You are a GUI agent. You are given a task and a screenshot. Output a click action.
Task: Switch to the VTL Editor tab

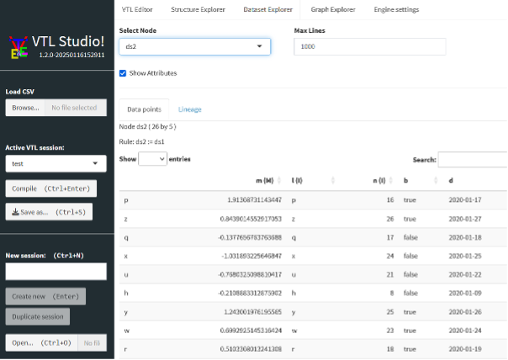coord(139,9)
